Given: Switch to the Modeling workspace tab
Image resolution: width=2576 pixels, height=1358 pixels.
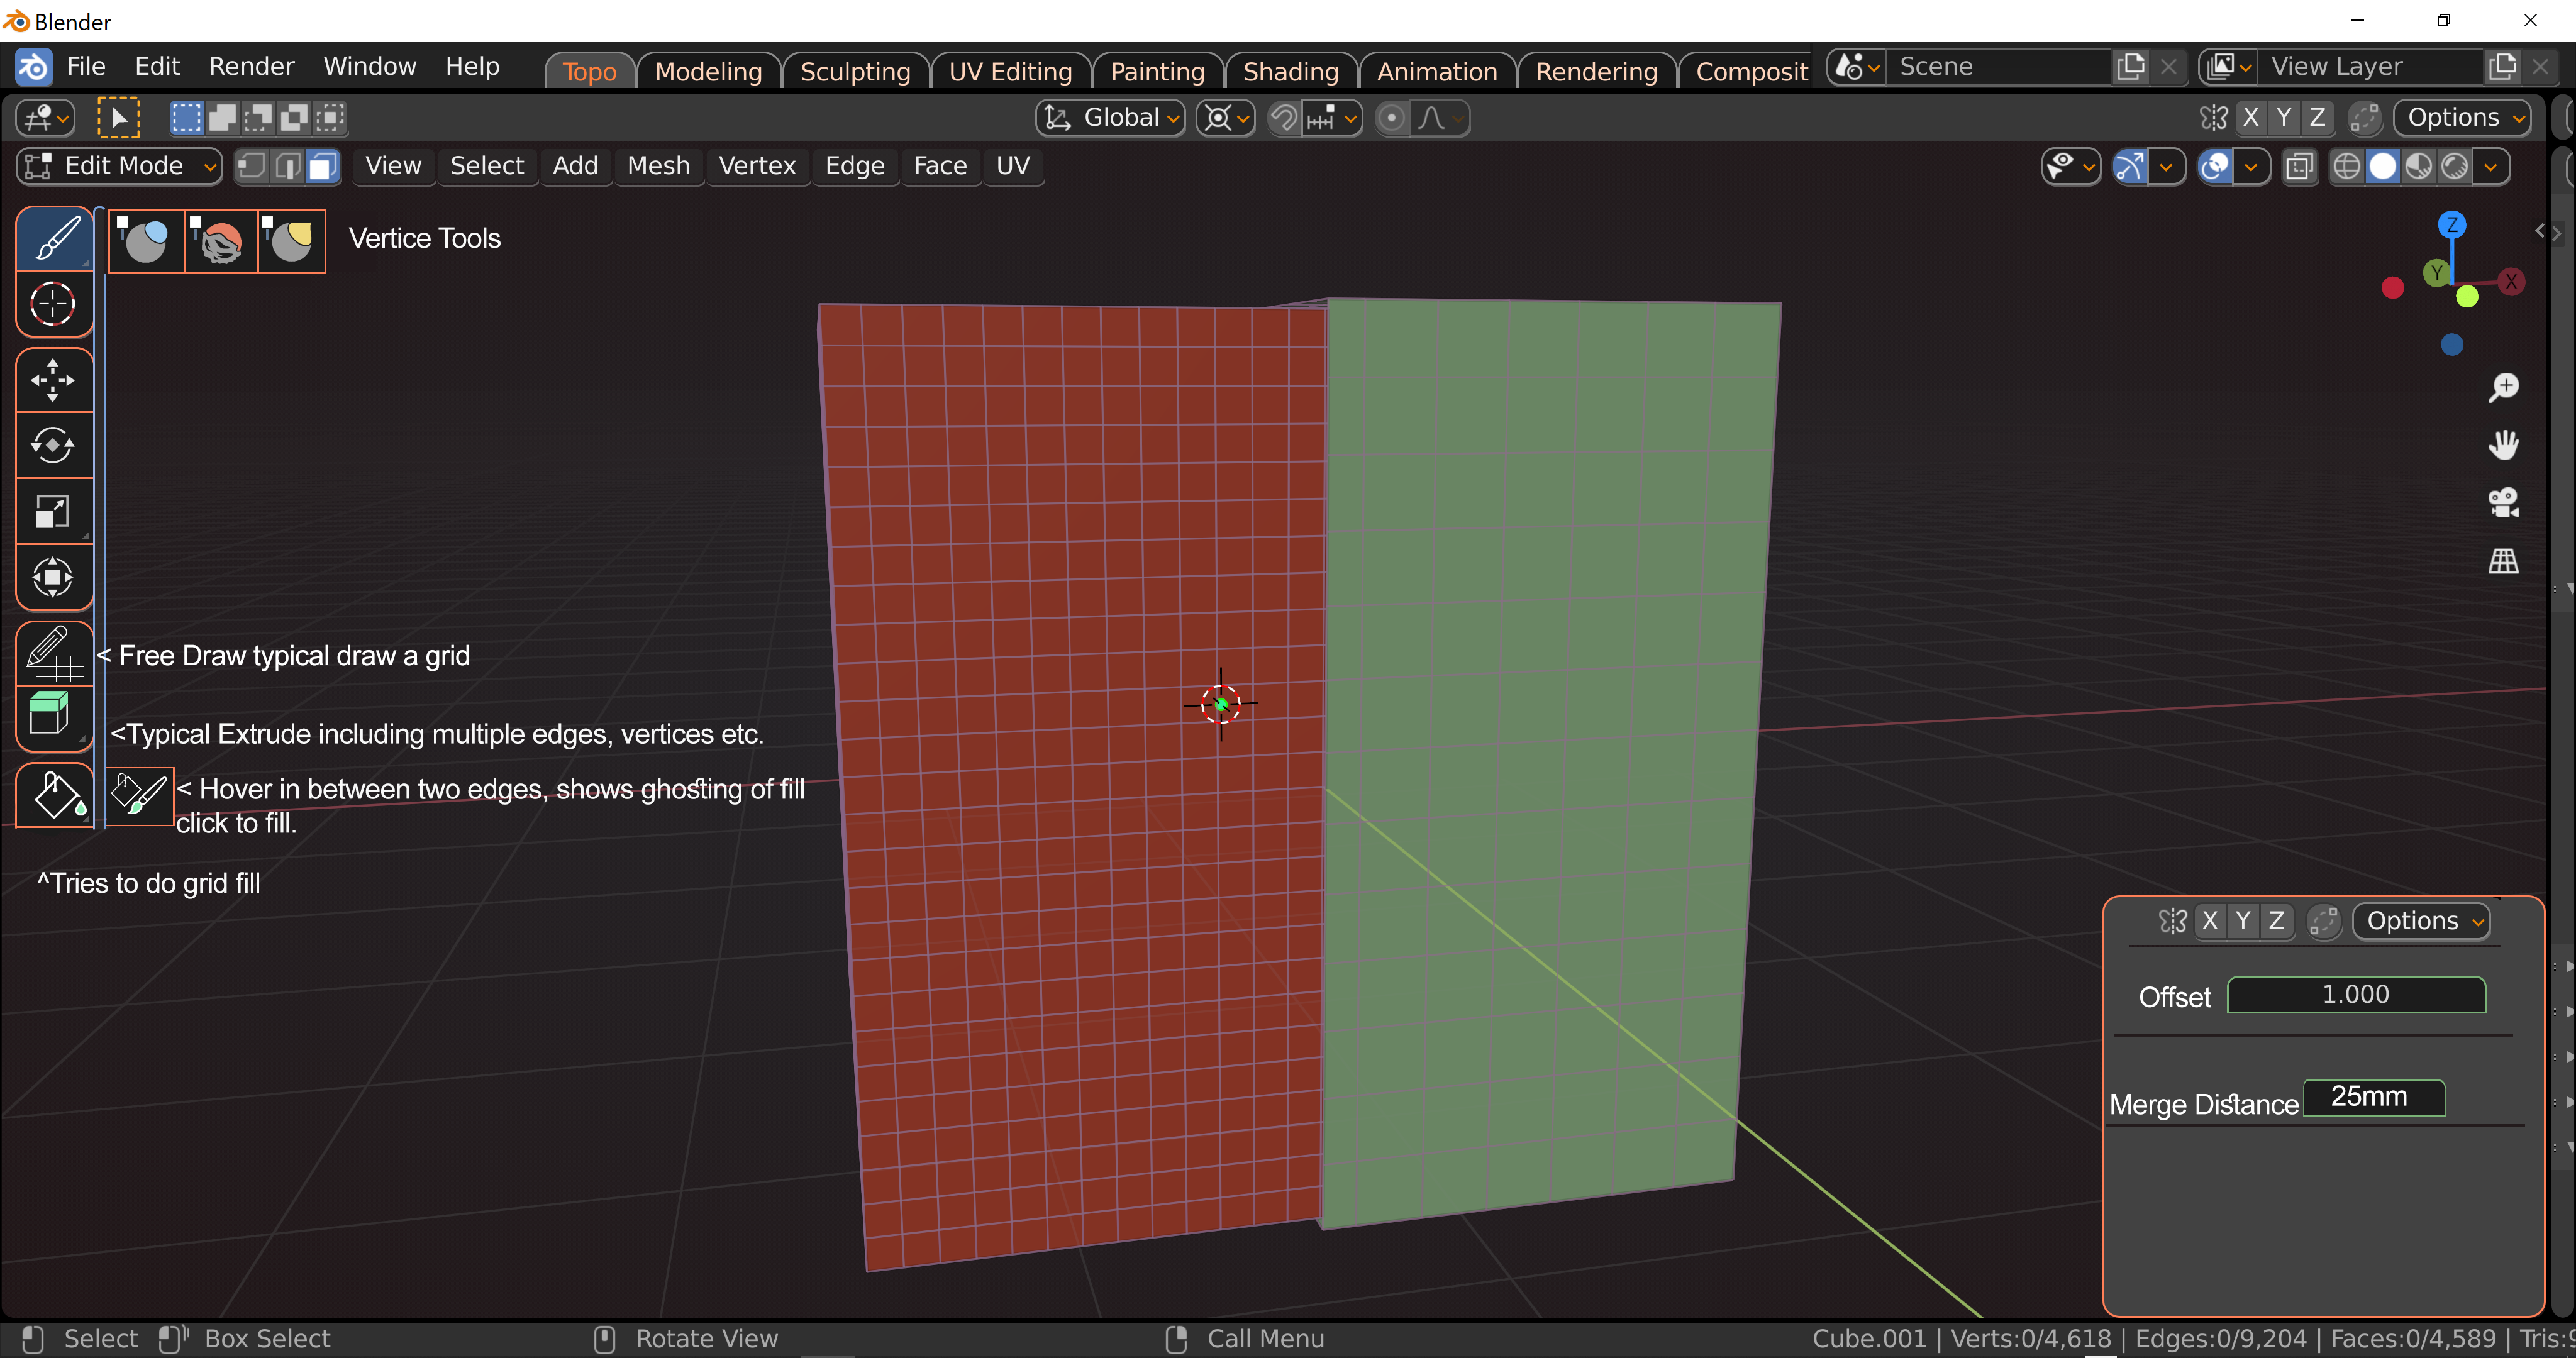Looking at the screenshot, I should click(708, 72).
